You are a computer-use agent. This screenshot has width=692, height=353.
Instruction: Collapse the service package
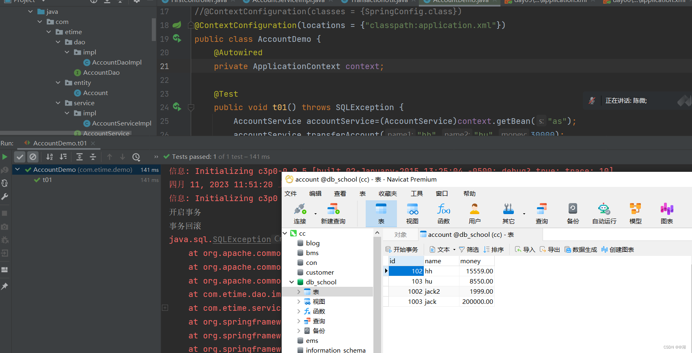58,103
